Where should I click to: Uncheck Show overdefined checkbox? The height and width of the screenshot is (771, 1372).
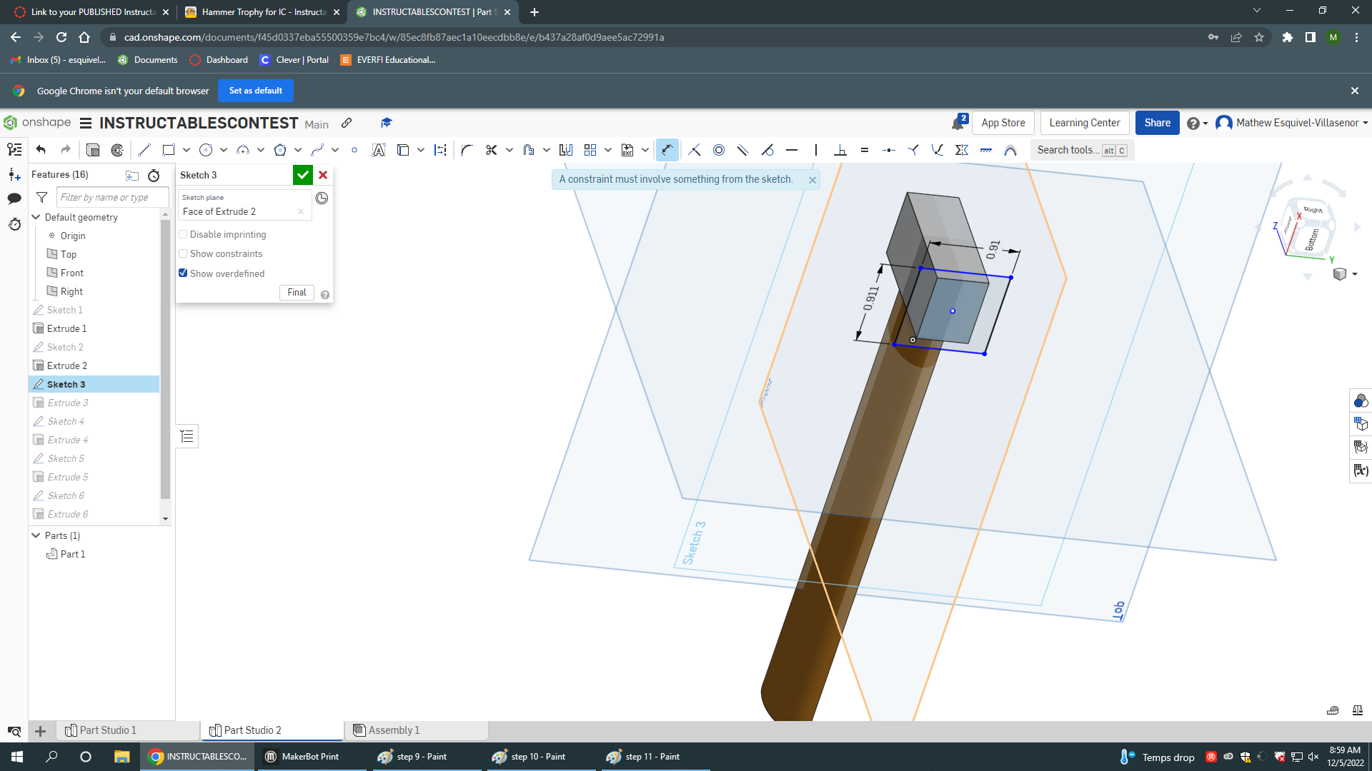point(184,273)
